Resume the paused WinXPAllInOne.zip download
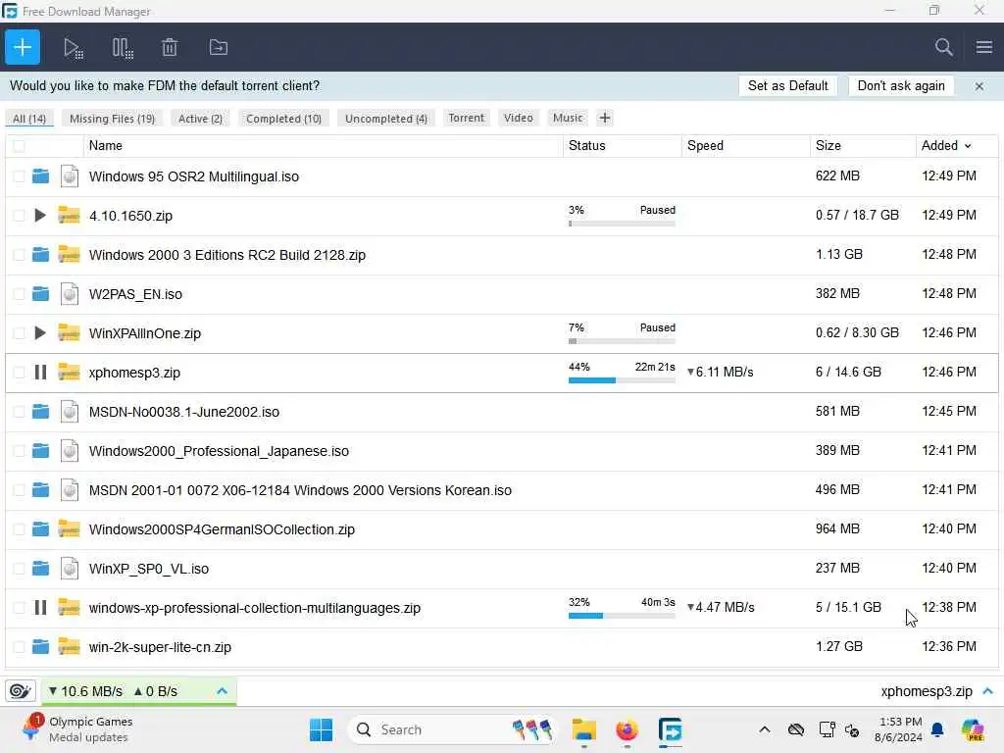The width and height of the screenshot is (1004, 753). (x=39, y=333)
